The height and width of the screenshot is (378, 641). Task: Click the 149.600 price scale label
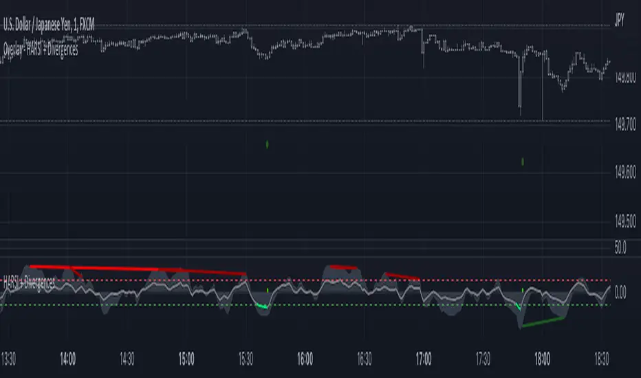click(x=625, y=173)
